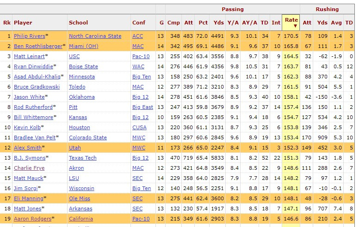Click Matt Leinart player link
Viewport: 359px width, 227px height.
pos(29,56)
